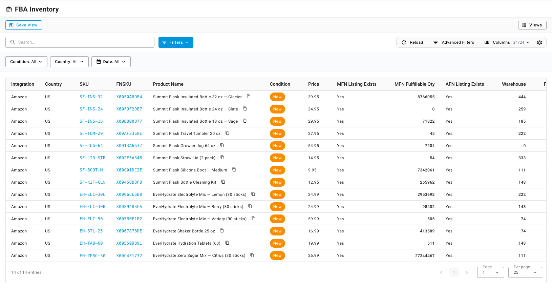Copy name of Travel Tumbler 20 oz
The height and width of the screenshot is (288, 552).
227,133
